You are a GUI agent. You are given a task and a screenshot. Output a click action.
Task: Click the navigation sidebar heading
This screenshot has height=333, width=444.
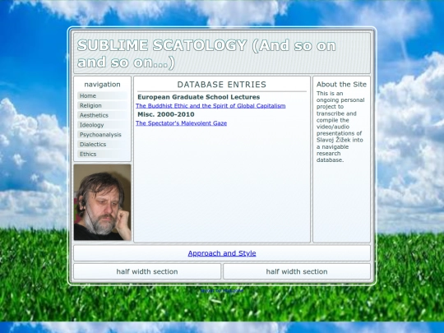tap(102, 85)
